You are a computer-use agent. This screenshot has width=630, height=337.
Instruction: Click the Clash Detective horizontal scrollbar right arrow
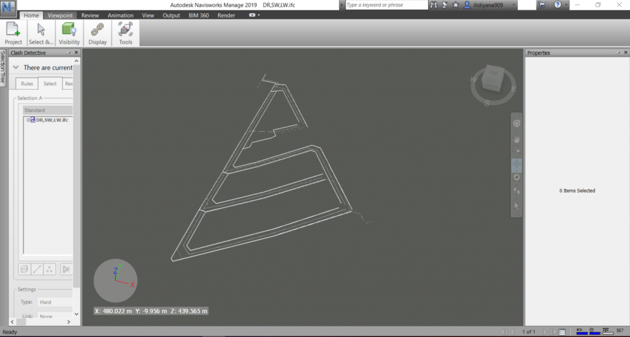pyautogui.click(x=69, y=322)
